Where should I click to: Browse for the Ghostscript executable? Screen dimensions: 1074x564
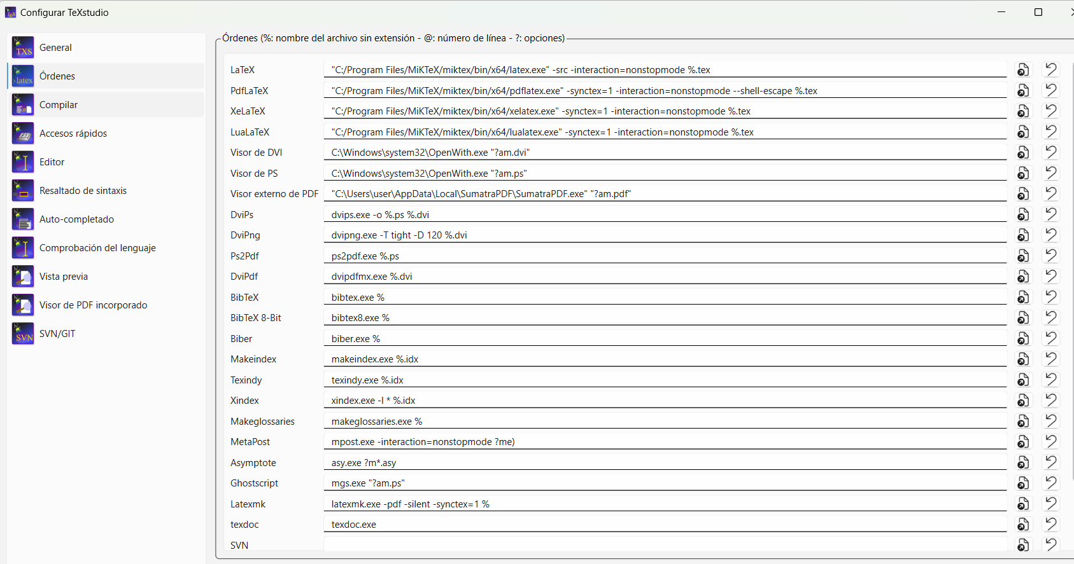(x=1023, y=483)
